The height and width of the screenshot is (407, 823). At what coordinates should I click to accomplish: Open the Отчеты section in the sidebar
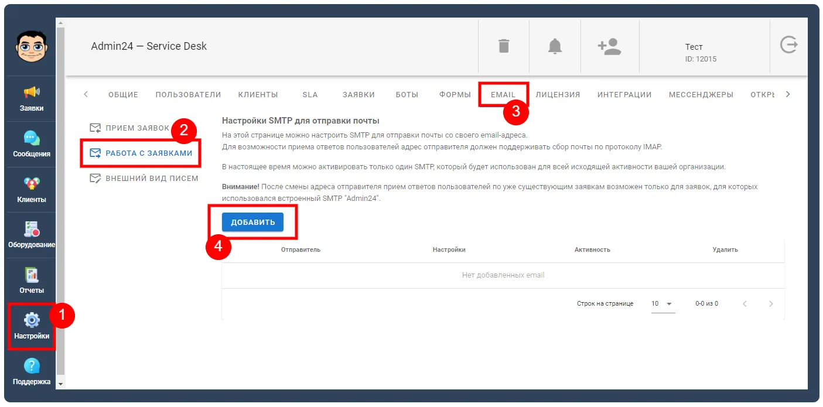[32, 281]
